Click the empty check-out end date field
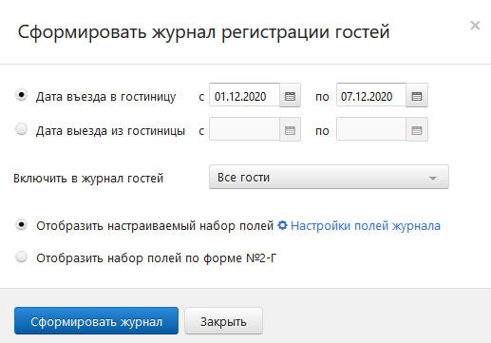491x343 pixels. click(x=371, y=129)
